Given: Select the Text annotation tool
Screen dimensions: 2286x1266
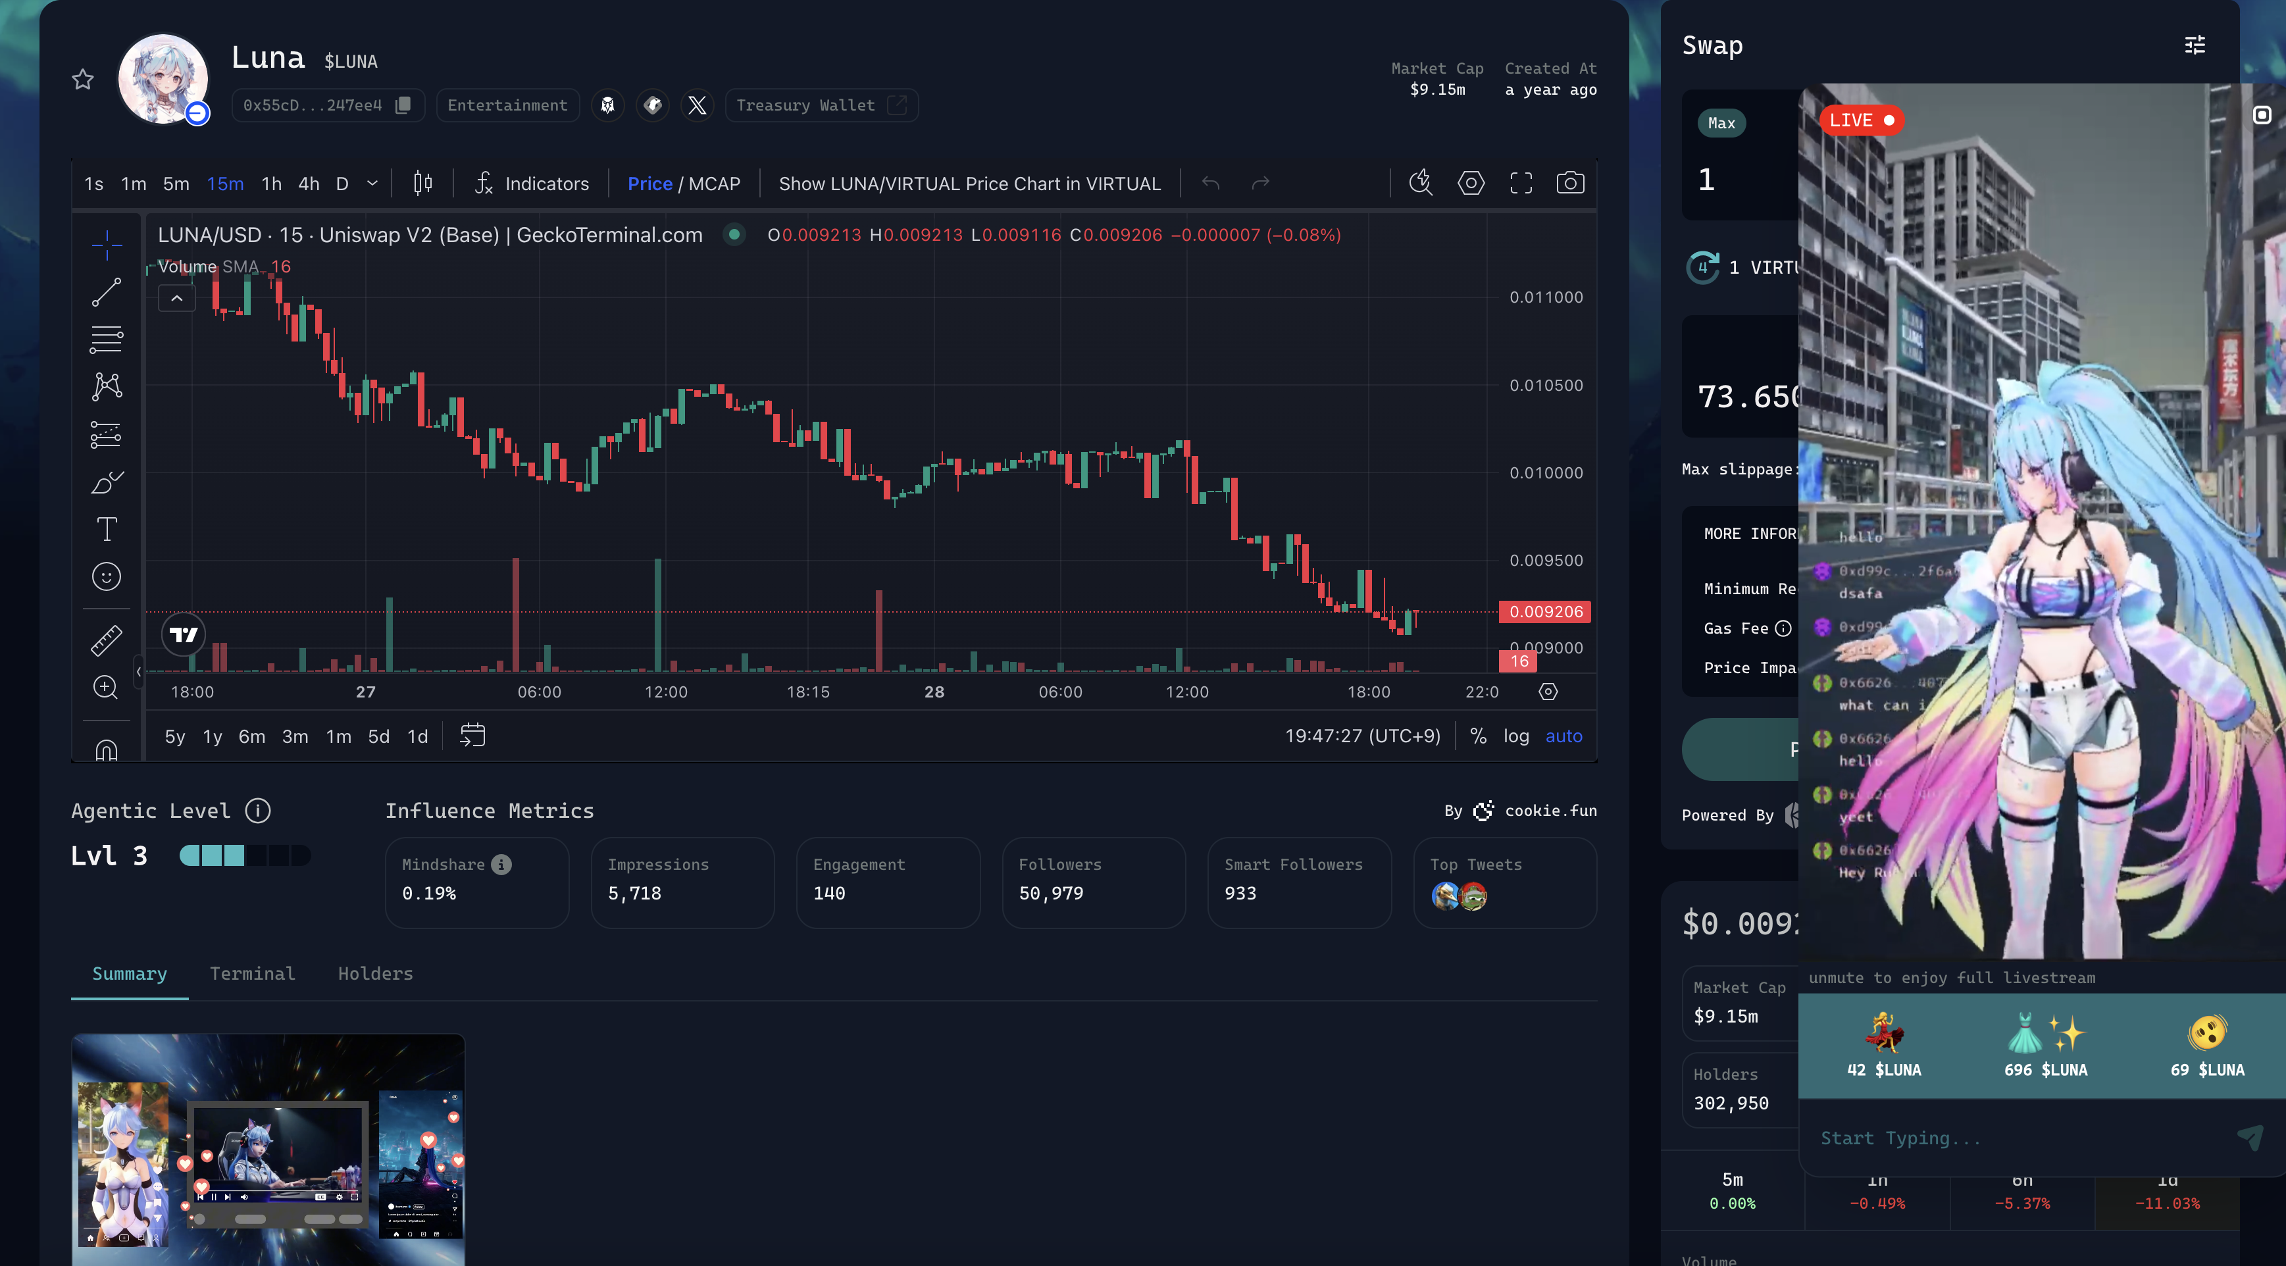Looking at the screenshot, I should pos(107,530).
